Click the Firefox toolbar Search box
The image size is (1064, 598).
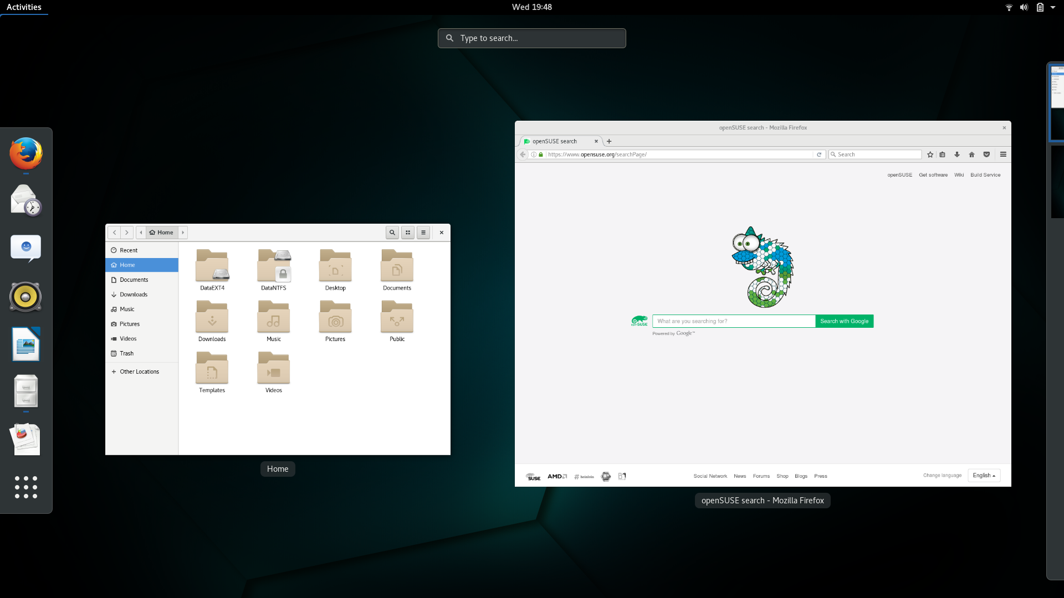[875, 154]
